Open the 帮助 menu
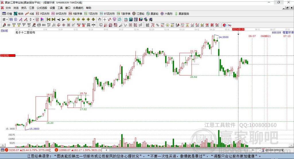294x159 pixels. click(88, 8)
